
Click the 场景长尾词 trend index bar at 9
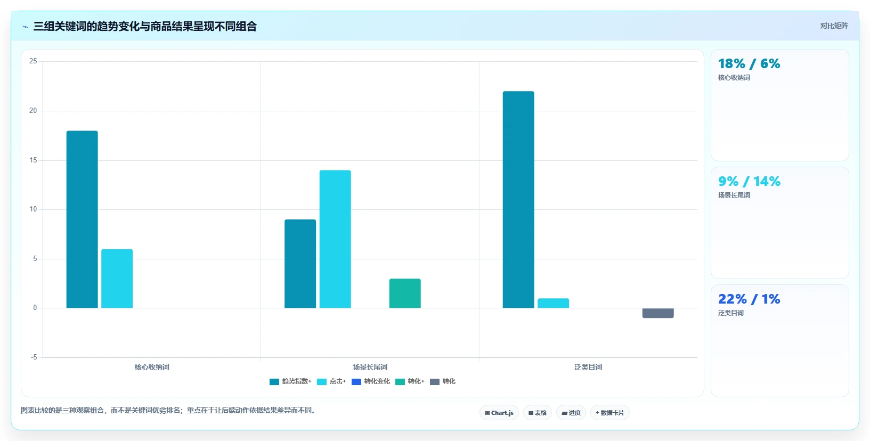pos(300,264)
